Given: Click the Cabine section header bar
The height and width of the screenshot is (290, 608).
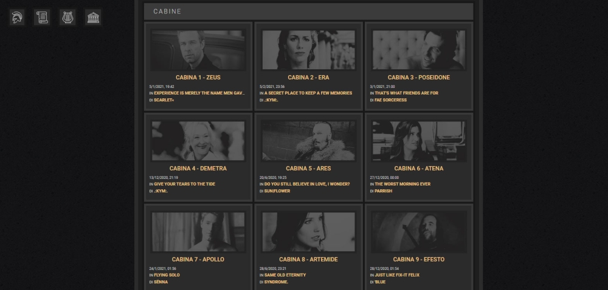Looking at the screenshot, I should click(x=308, y=12).
